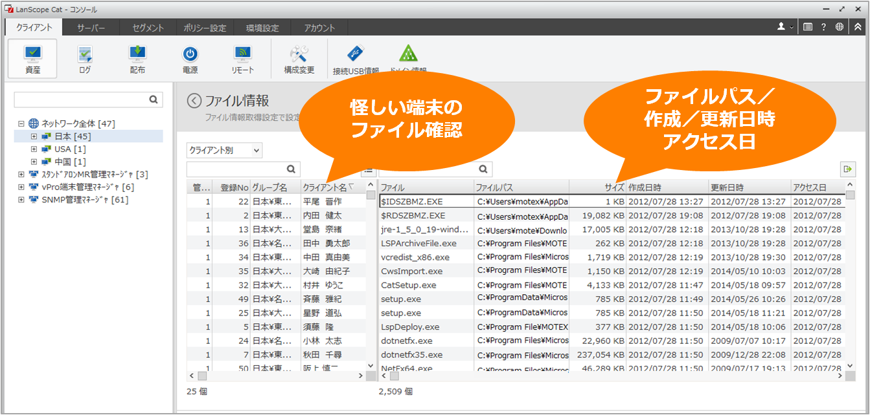870x415 pixels.
Task: Switch to the ポリシー設定 tab
Action: click(204, 28)
